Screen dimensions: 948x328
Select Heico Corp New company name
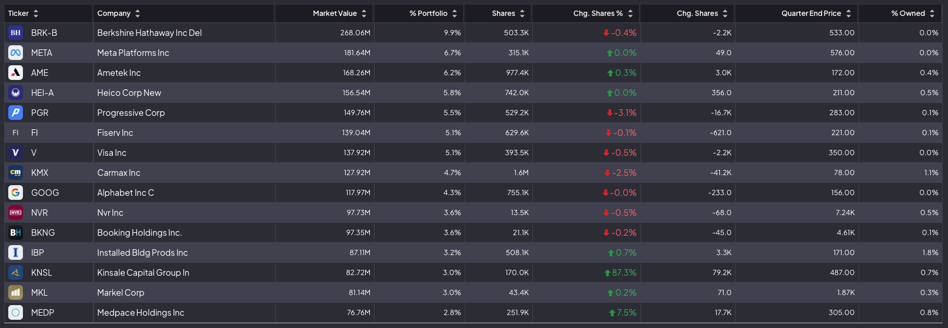129,93
